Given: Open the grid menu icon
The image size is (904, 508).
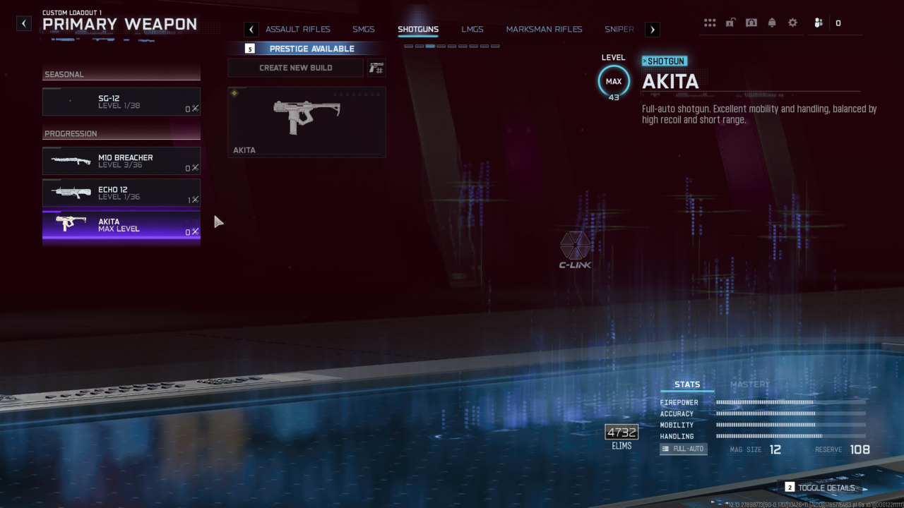Looking at the screenshot, I should click(x=710, y=23).
